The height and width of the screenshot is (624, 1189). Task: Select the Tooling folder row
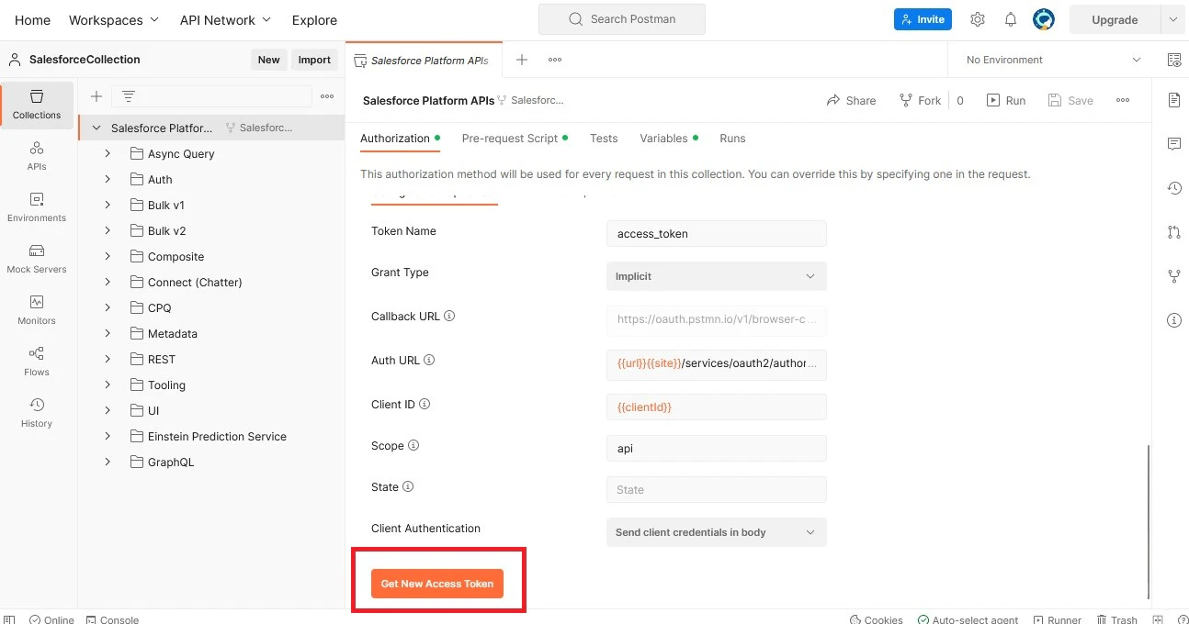pyautogui.click(x=211, y=384)
